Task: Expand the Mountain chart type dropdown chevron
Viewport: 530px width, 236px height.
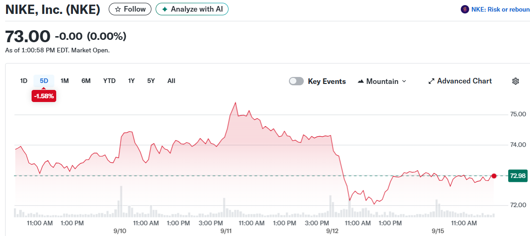Action: 404,81
